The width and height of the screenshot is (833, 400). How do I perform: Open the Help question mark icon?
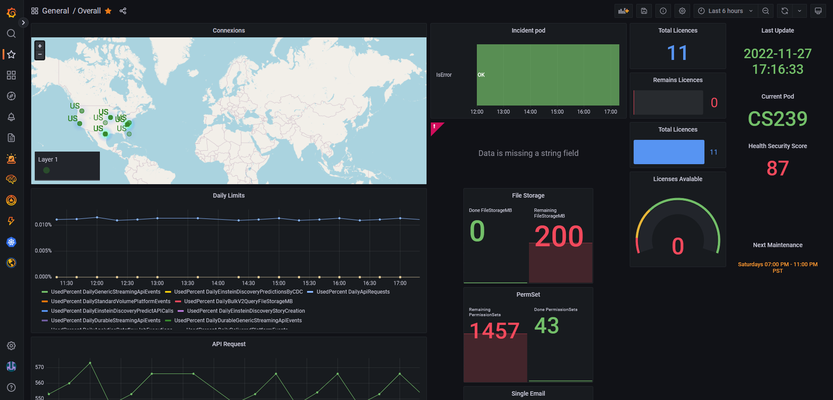pos(11,387)
